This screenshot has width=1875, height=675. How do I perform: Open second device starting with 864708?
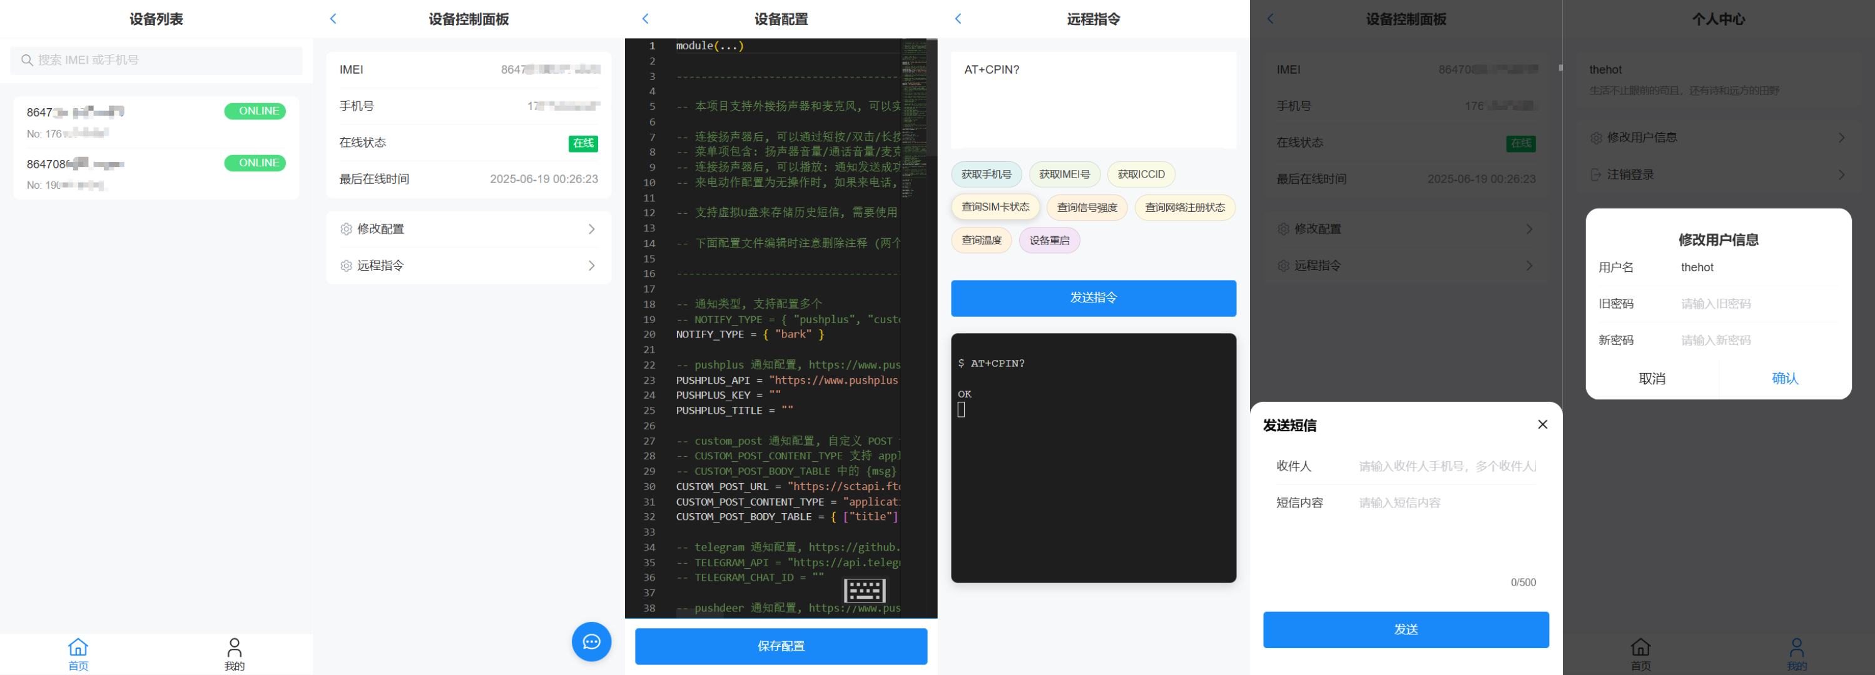pyautogui.click(x=156, y=174)
